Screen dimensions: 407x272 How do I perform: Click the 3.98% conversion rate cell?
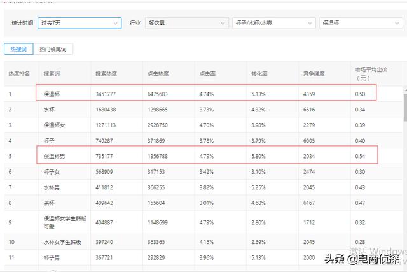coord(258,125)
